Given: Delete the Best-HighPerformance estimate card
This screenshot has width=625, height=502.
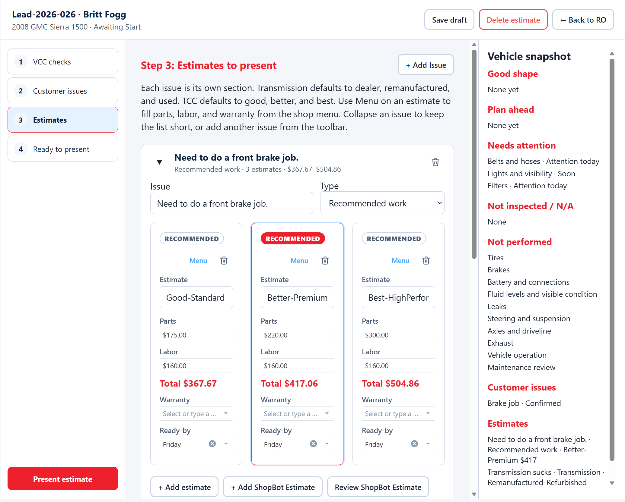Looking at the screenshot, I should click(x=426, y=261).
